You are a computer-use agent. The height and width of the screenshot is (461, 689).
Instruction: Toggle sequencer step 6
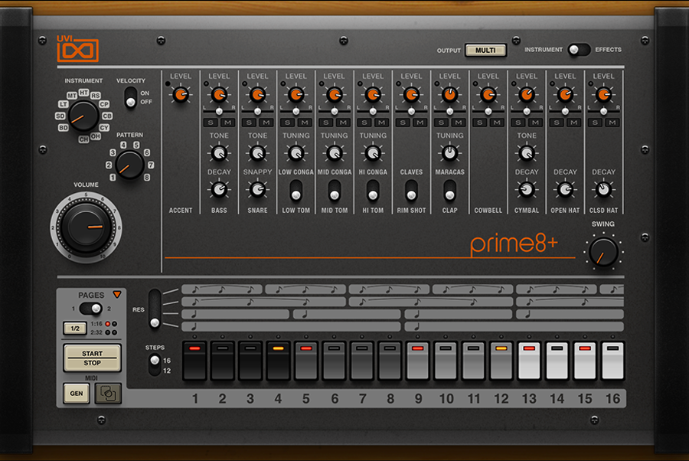coord(334,361)
